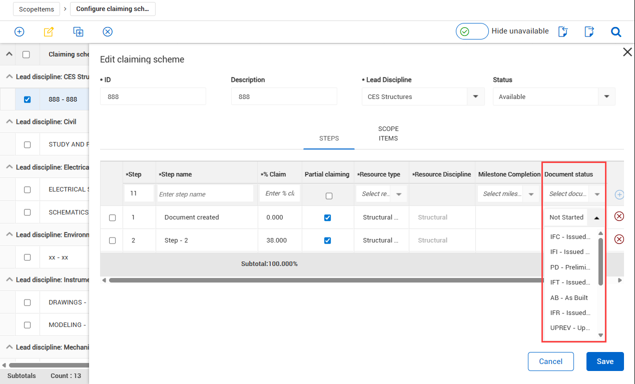Toggle the Hide unavailable switch
Screen dimensions: 635x384
(471, 31)
